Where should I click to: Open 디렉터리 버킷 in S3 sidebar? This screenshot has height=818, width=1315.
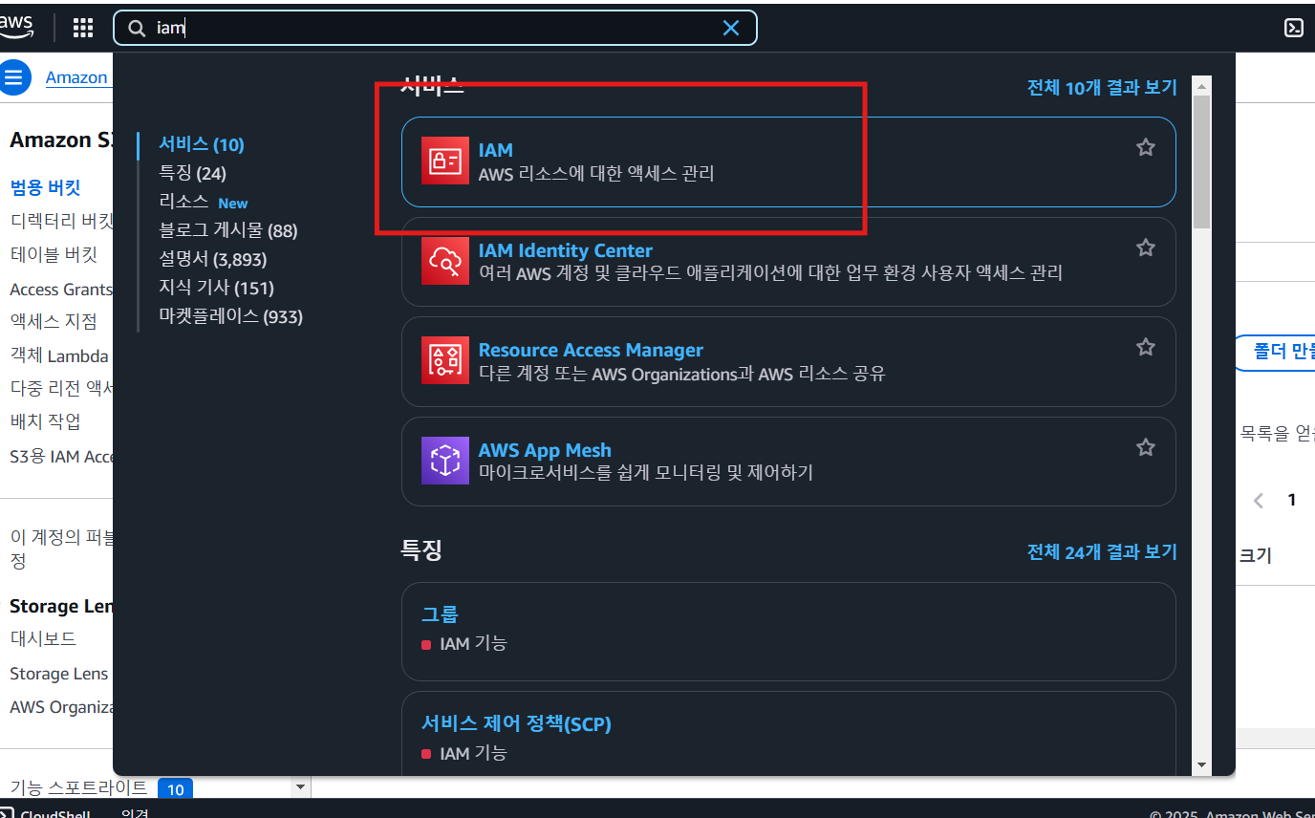click(x=61, y=221)
